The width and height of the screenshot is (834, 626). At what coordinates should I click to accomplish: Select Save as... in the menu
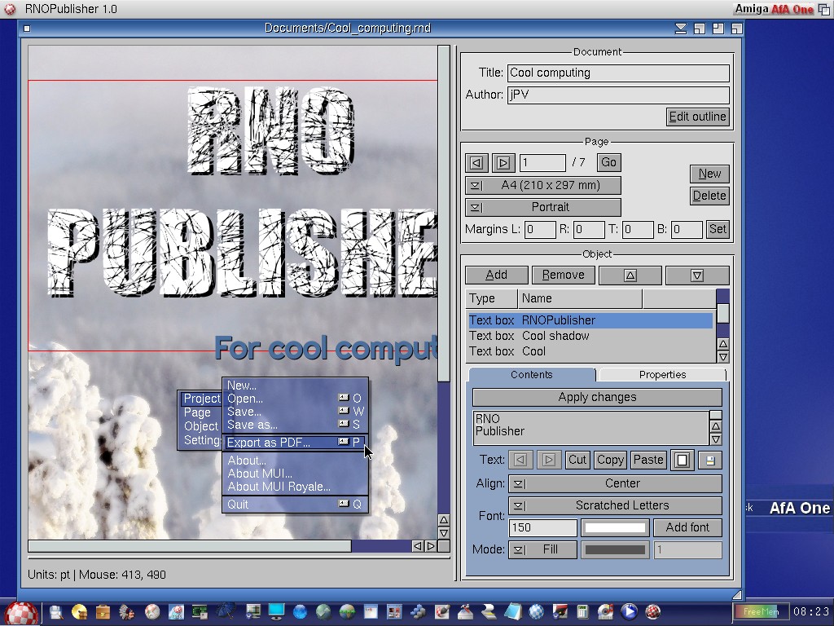252,425
